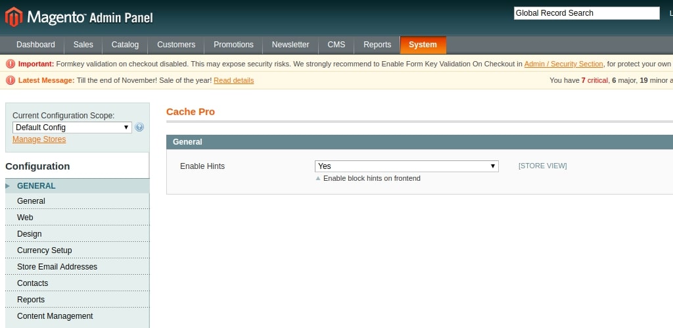The image size is (673, 328).
Task: Open the Customers menu
Action: tap(176, 45)
